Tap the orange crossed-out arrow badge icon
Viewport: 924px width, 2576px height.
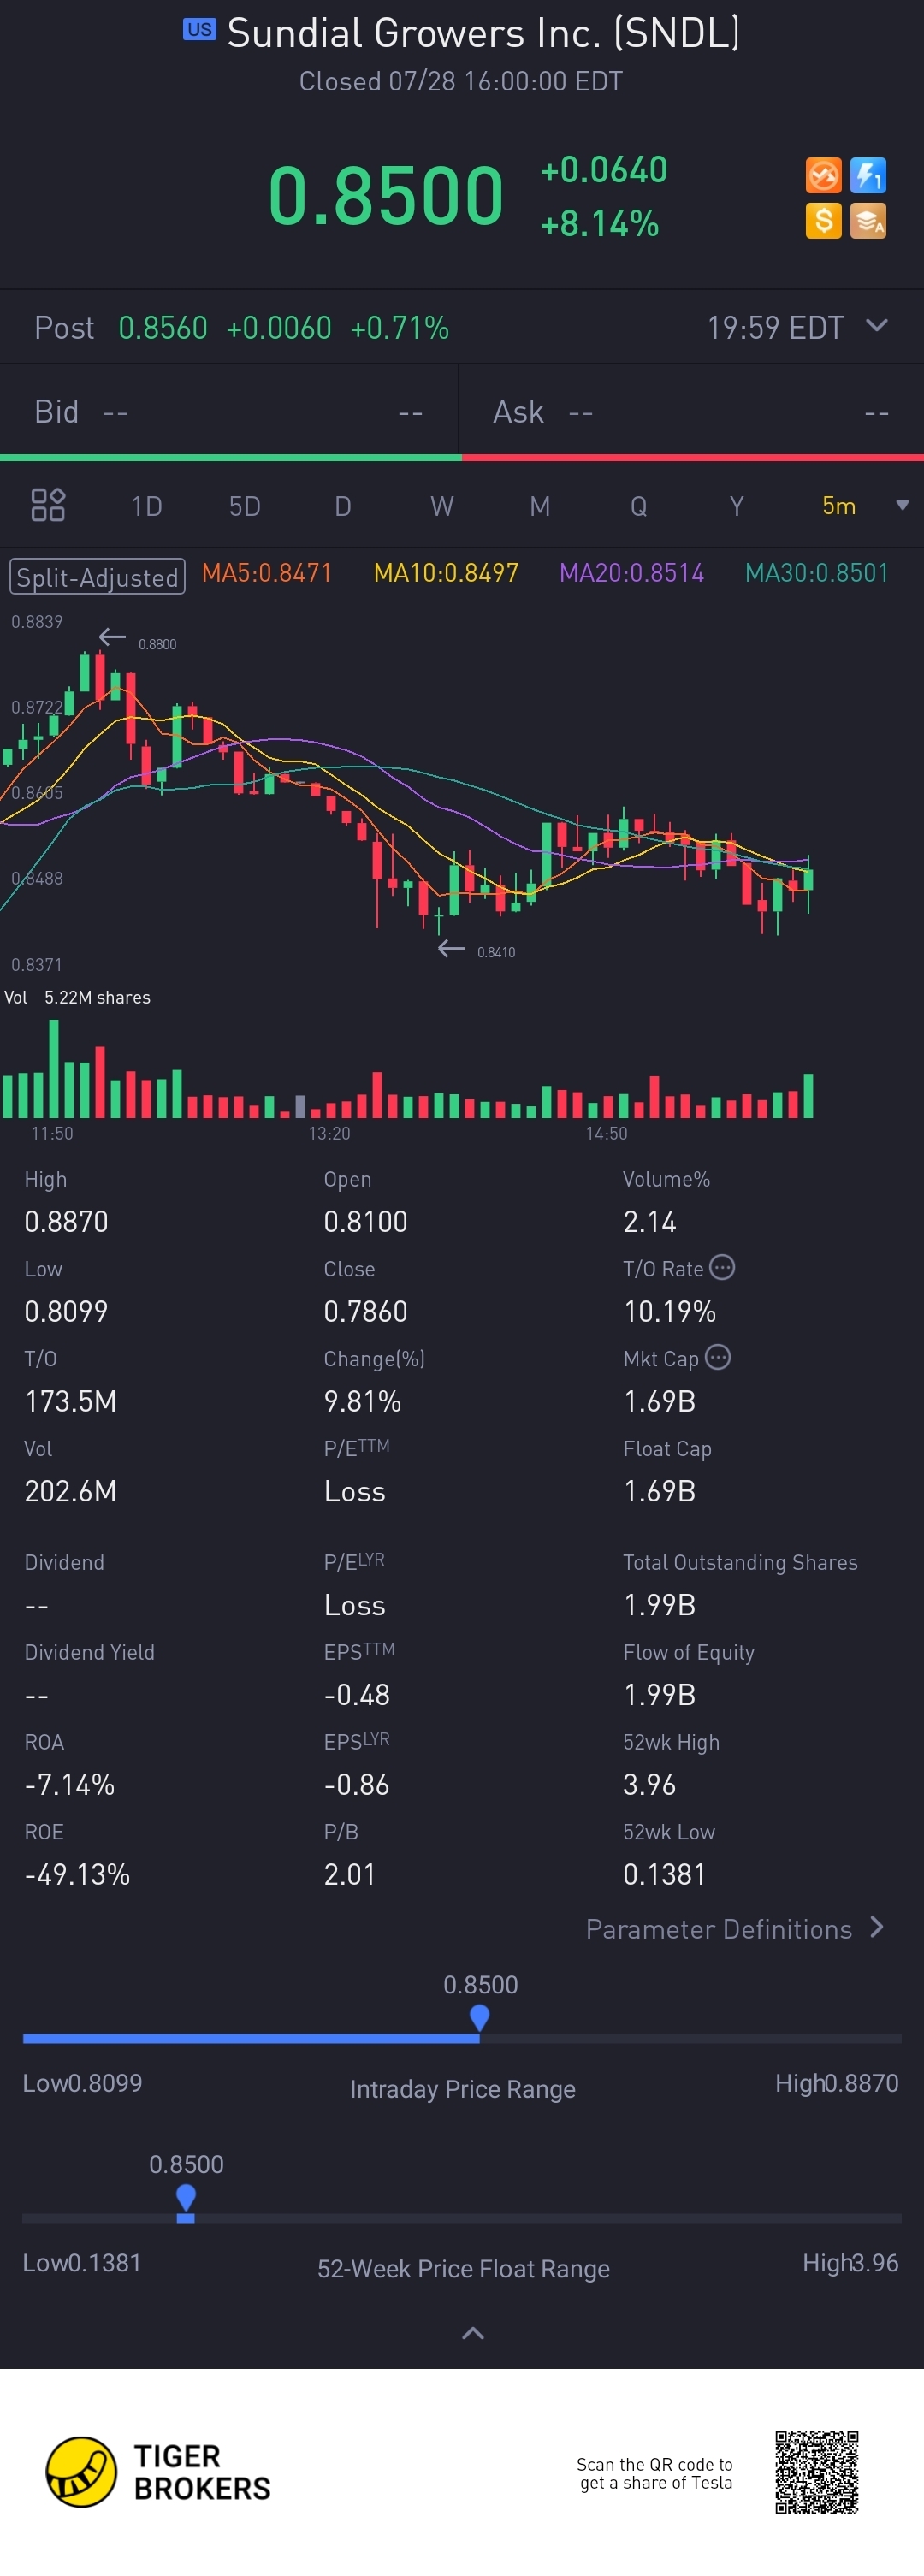823,176
